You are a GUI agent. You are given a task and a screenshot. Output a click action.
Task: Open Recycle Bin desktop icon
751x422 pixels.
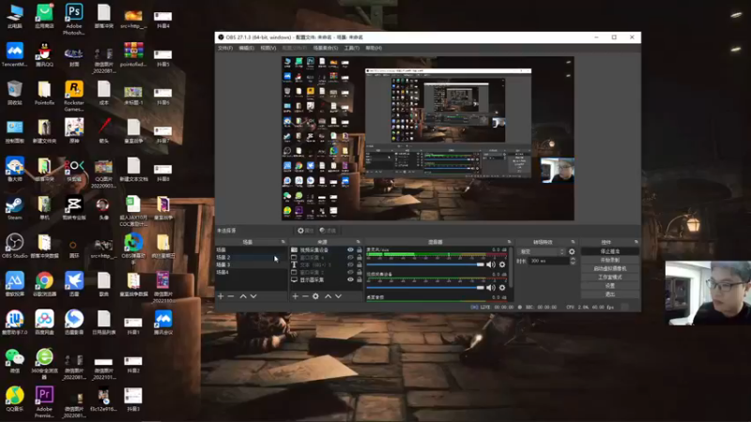(x=15, y=93)
